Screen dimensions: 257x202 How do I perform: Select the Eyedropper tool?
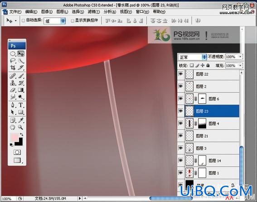pyautogui.click(x=21, y=120)
